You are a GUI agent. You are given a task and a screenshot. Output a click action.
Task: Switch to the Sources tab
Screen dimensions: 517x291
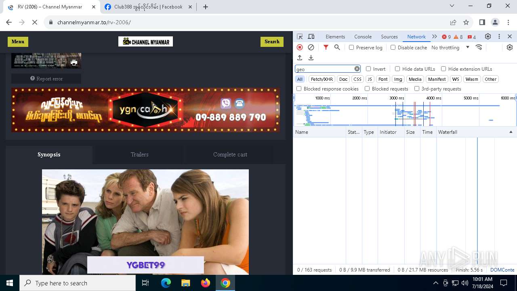coord(389,36)
